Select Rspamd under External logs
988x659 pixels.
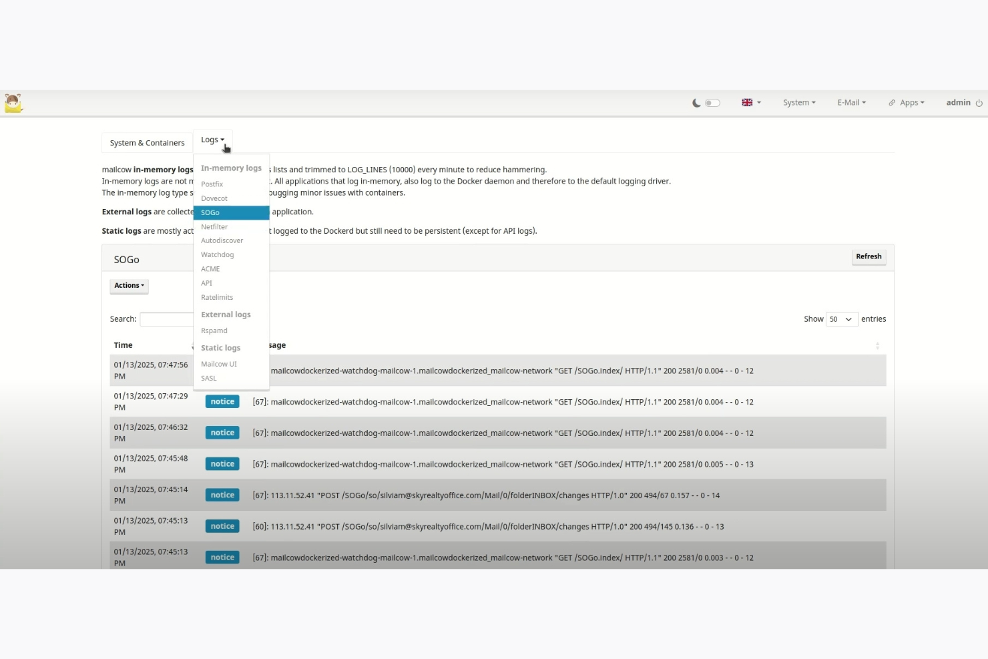coord(214,331)
